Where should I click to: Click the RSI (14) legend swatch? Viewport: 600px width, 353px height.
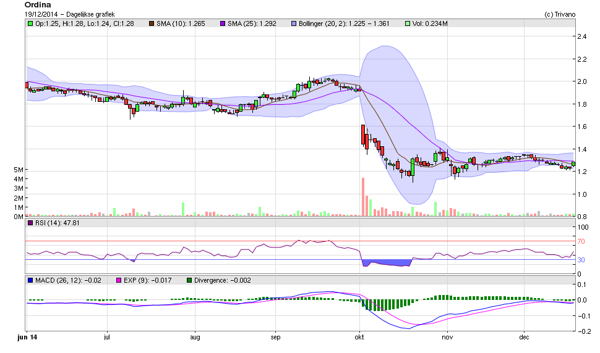click(x=30, y=223)
